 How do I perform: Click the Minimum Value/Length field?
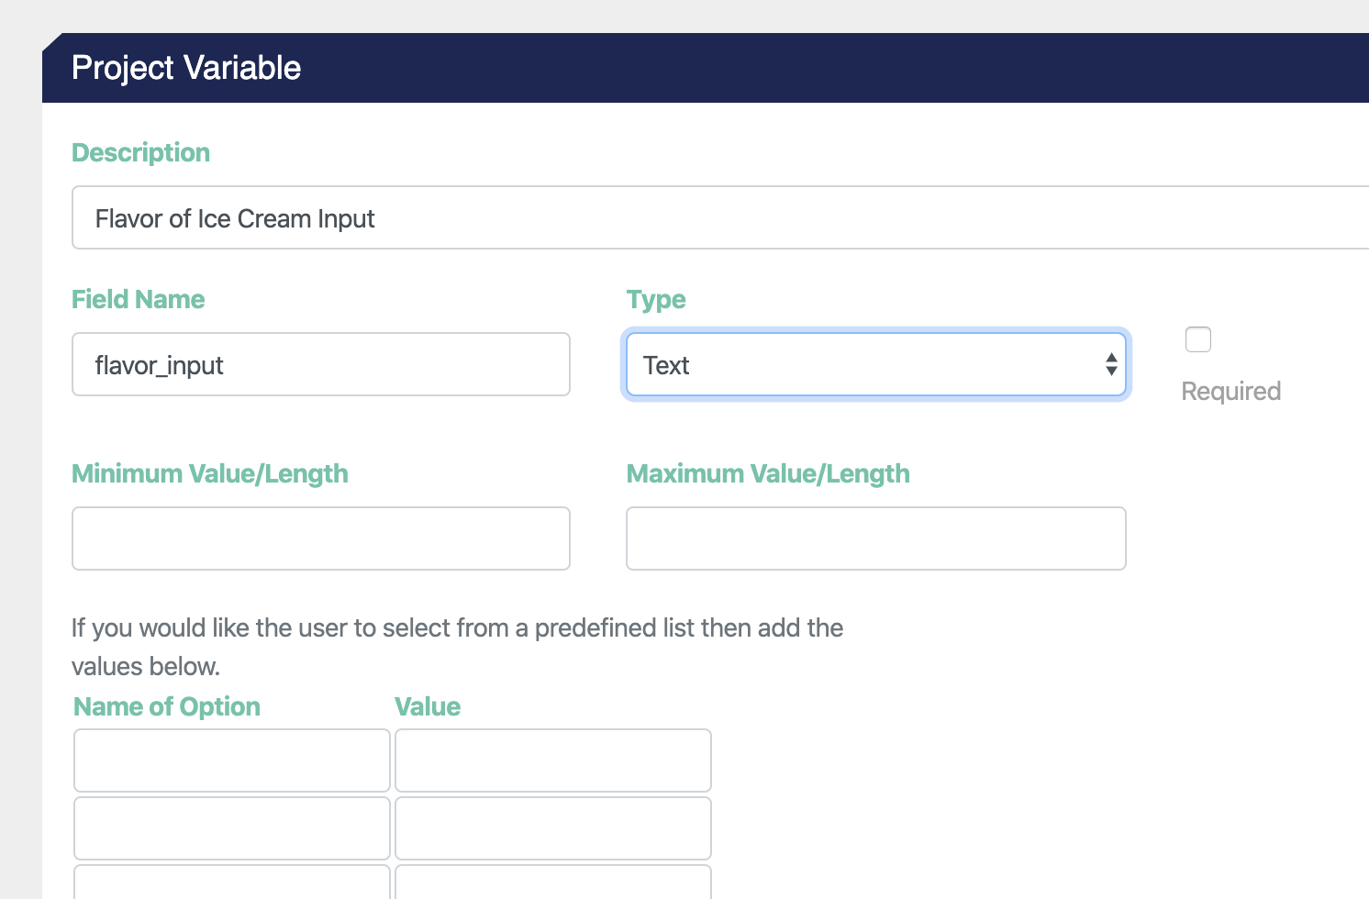tap(320, 538)
